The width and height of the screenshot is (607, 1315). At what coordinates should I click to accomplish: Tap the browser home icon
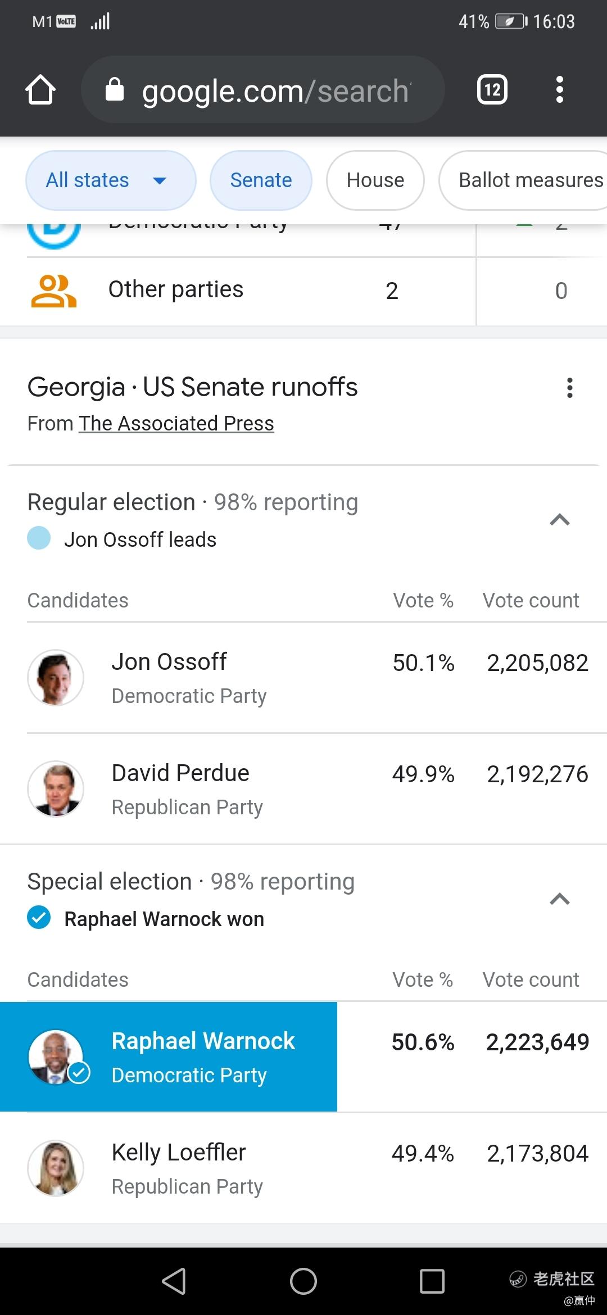pos(40,90)
